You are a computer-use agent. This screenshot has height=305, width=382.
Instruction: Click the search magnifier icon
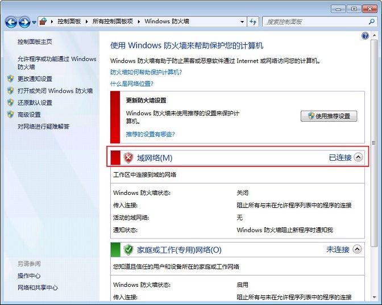point(372,22)
